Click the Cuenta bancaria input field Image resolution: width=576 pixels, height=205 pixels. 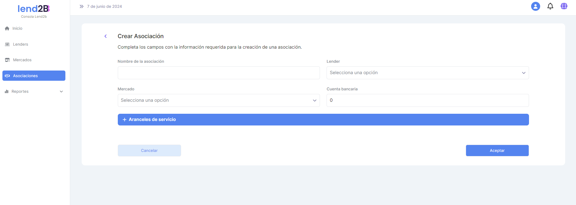pos(427,101)
